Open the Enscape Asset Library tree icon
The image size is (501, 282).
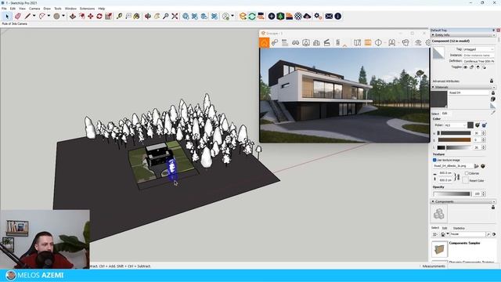click(x=280, y=16)
